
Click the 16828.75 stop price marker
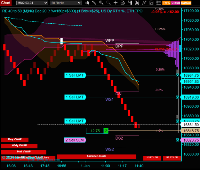[x=191, y=140]
